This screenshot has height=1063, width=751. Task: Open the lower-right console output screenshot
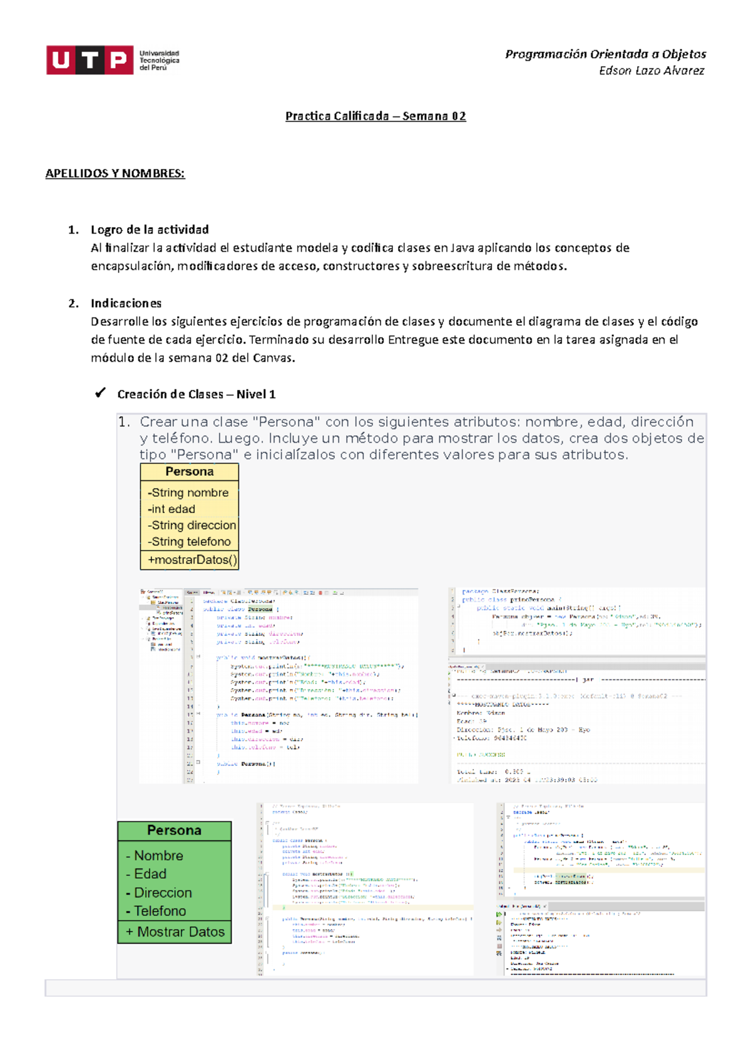601,939
